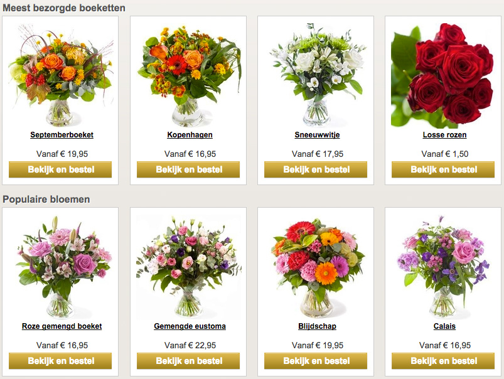
Task: Order Roze gemengd boeket via gold button
Action: click(60, 361)
